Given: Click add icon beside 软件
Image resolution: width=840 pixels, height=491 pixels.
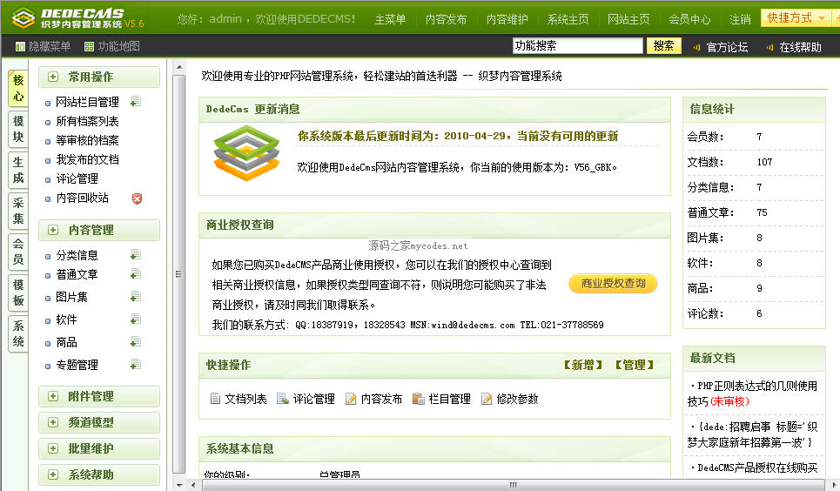Looking at the screenshot, I should [136, 319].
